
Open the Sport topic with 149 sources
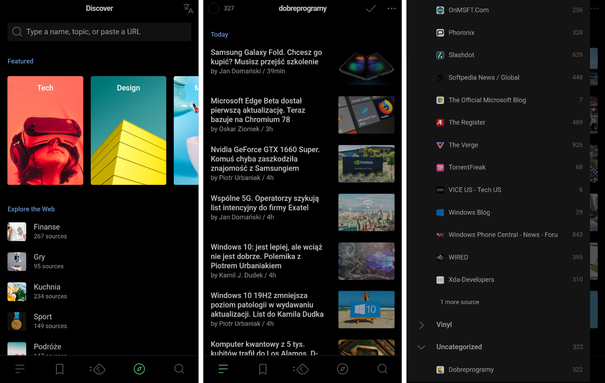point(99,321)
